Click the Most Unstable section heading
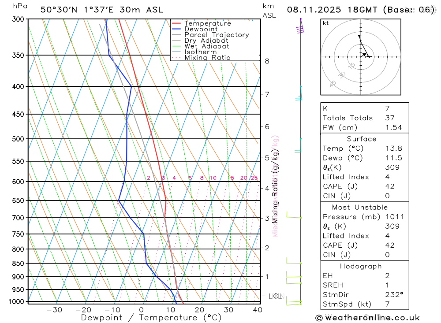 pos(360,207)
